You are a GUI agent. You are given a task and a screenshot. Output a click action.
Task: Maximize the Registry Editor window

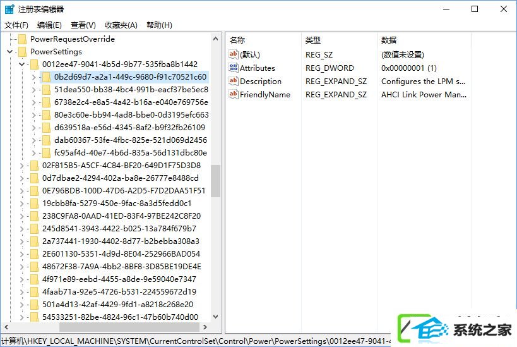475,9
